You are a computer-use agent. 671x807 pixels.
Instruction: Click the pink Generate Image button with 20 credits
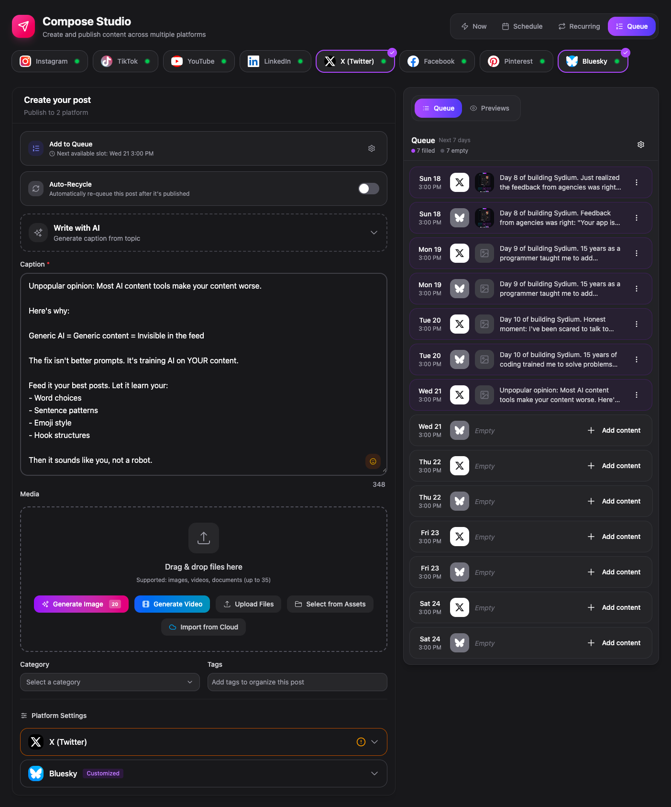(81, 604)
